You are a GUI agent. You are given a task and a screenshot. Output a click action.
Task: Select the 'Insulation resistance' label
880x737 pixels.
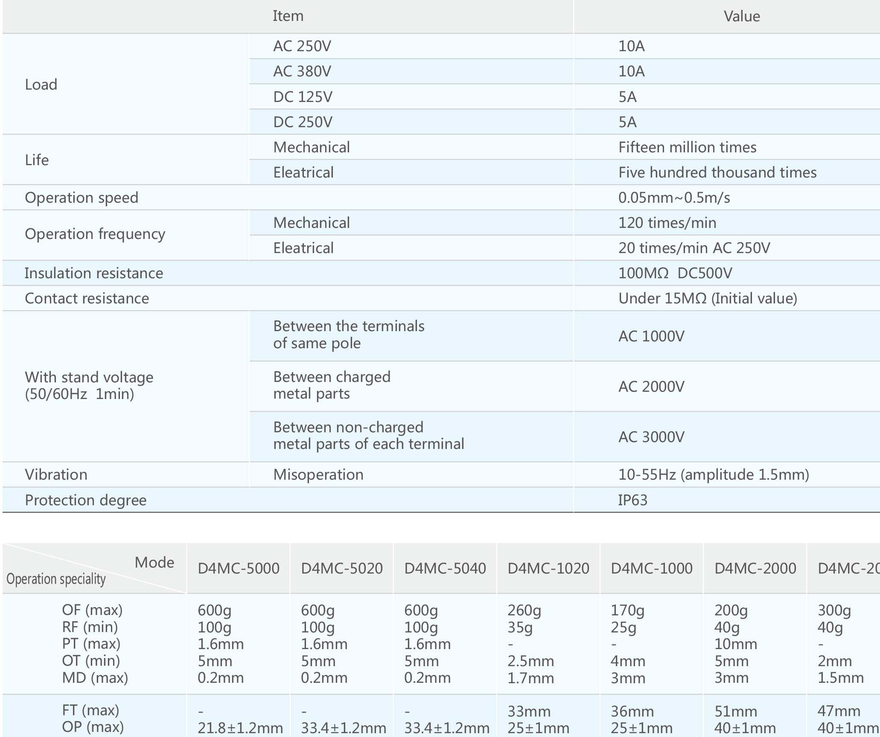point(94,273)
